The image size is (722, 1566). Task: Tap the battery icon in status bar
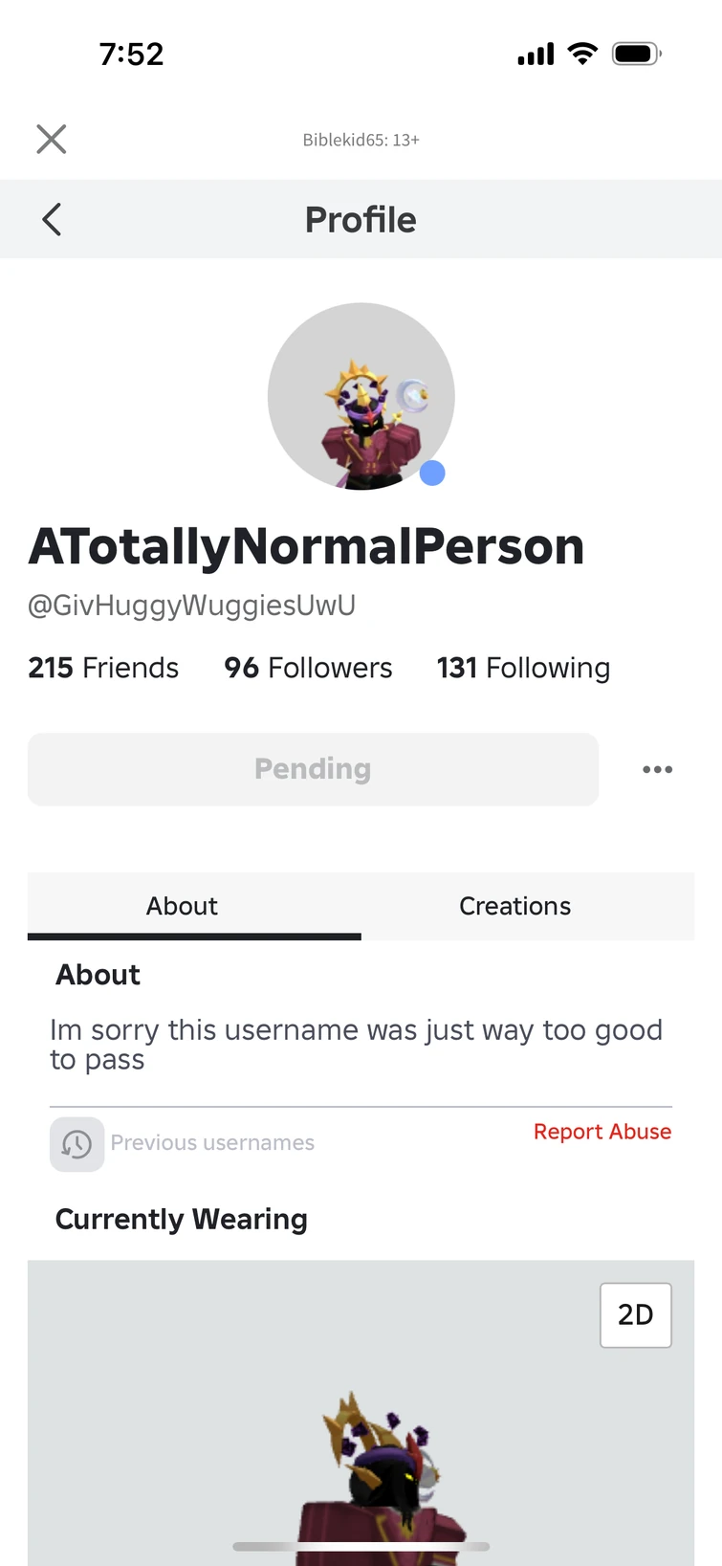click(x=636, y=54)
